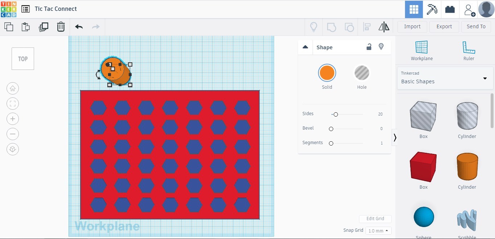Duplicate the selected shape
The width and height of the screenshot is (495, 239).
[x=44, y=26]
